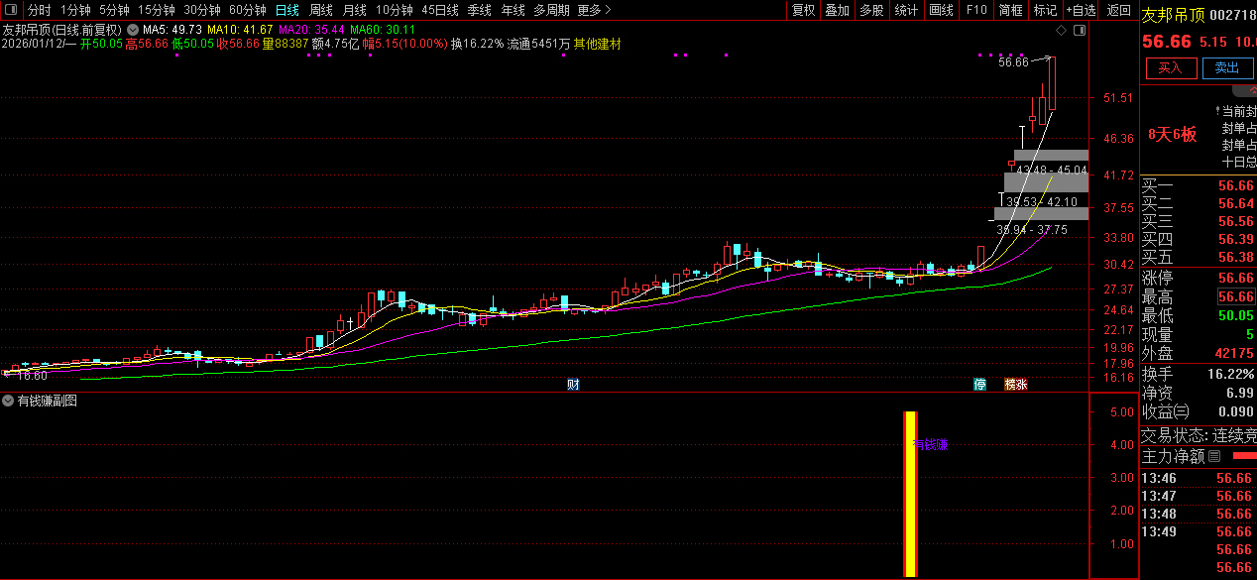Select the 1分钟 period tab
The height and width of the screenshot is (580, 1257).
click(x=75, y=10)
